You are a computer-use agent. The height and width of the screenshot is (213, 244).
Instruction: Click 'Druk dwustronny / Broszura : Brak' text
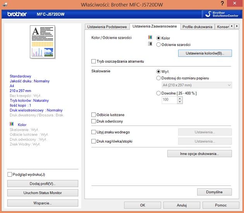(36, 115)
